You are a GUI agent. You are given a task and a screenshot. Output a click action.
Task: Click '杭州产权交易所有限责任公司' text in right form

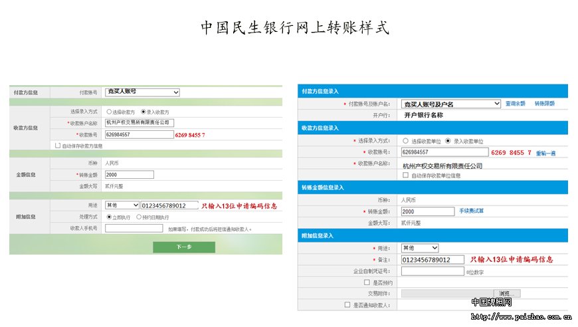coord(442,166)
